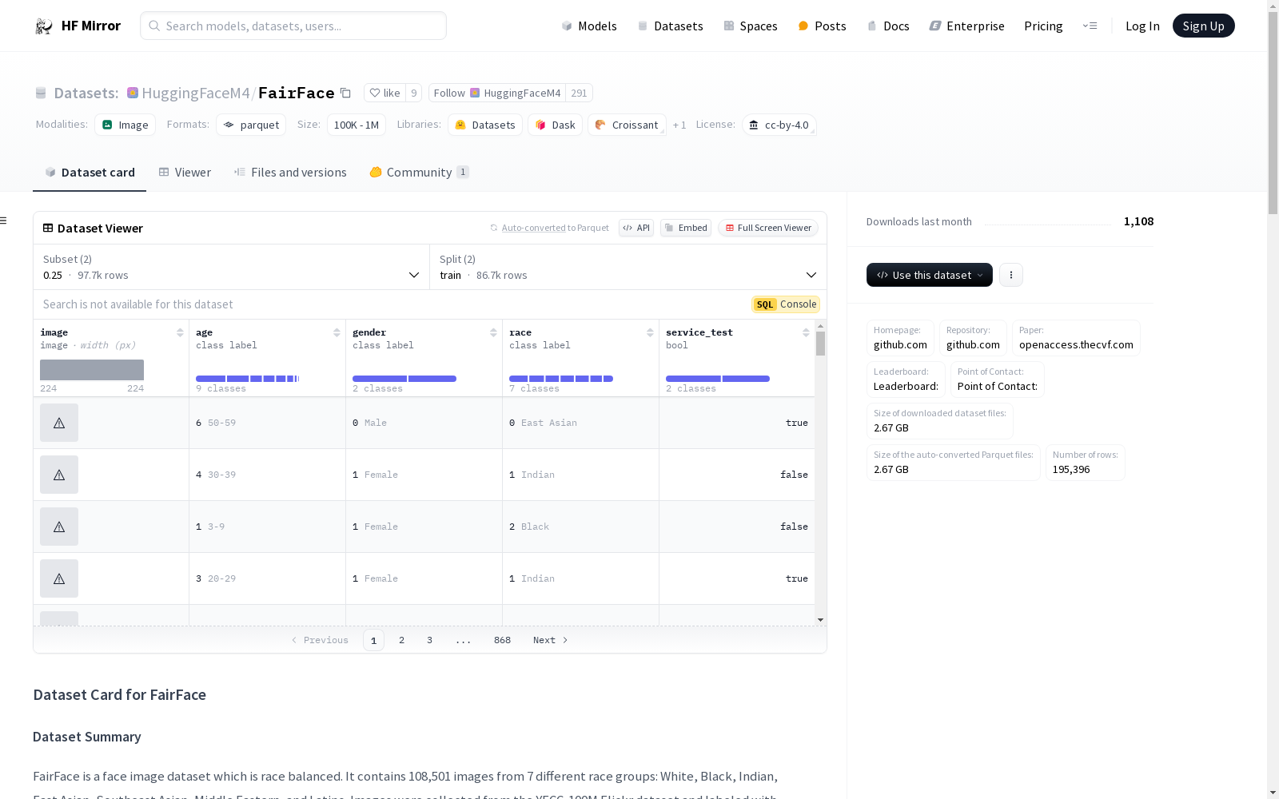The width and height of the screenshot is (1279, 799).
Task: Open the Dataset card tab
Action: coord(90,173)
